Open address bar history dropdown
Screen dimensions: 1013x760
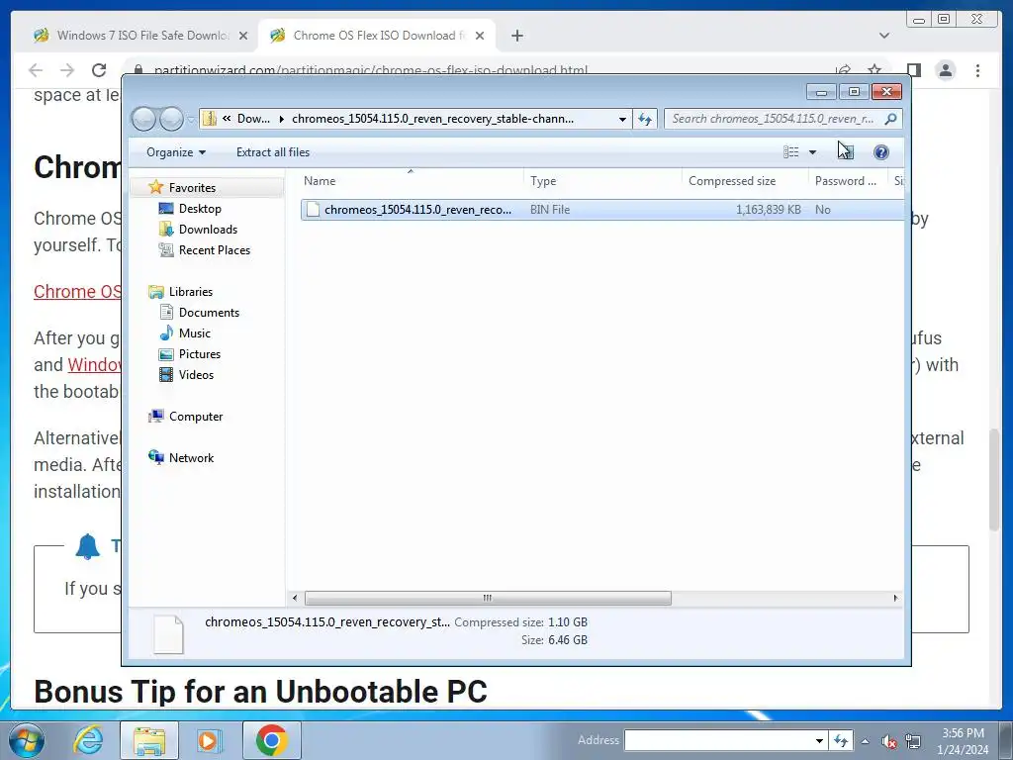point(622,119)
